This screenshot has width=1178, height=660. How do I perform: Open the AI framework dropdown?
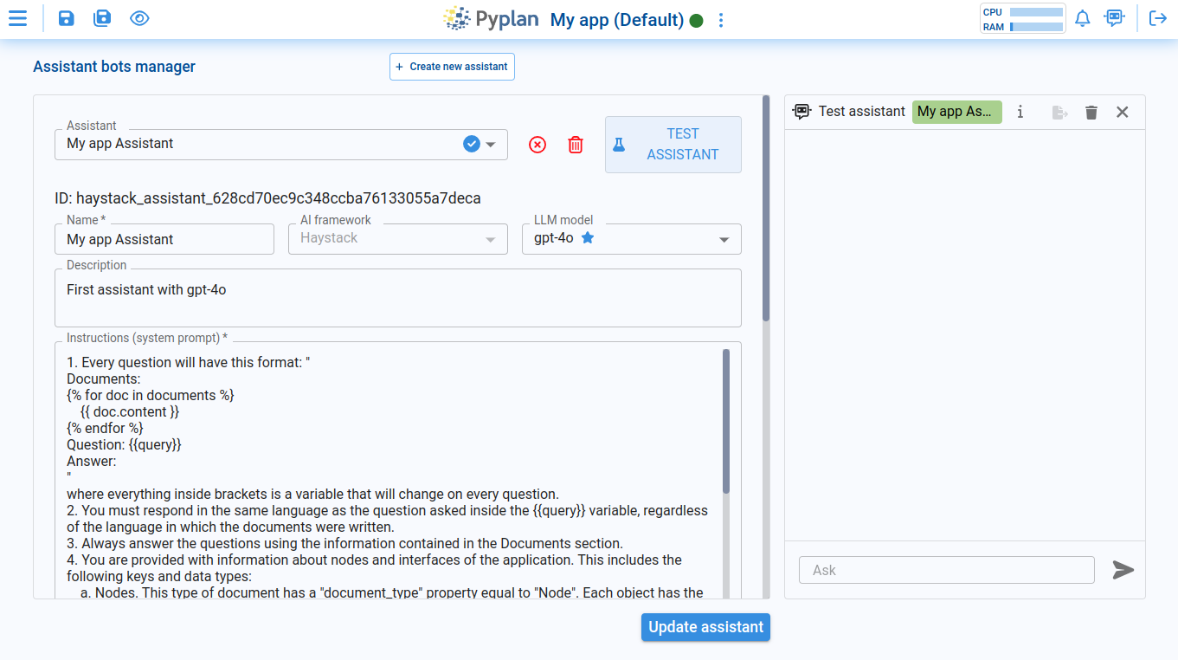click(x=492, y=239)
